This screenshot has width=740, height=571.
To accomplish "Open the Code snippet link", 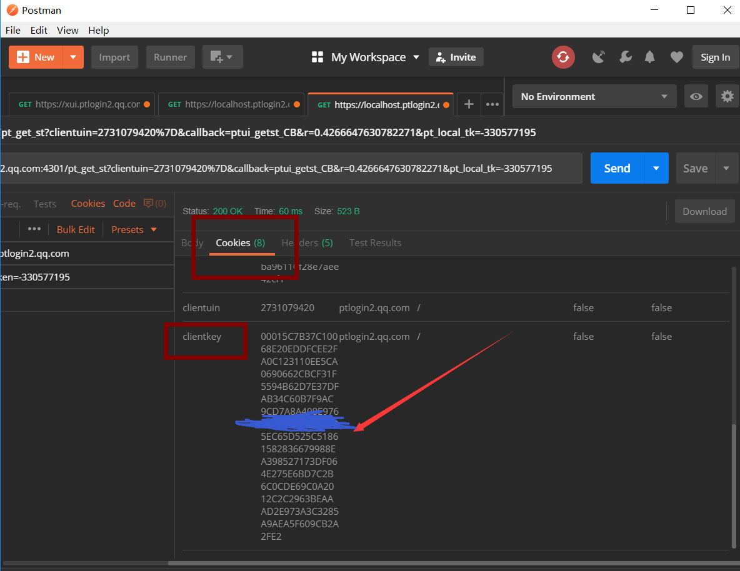I will [124, 204].
